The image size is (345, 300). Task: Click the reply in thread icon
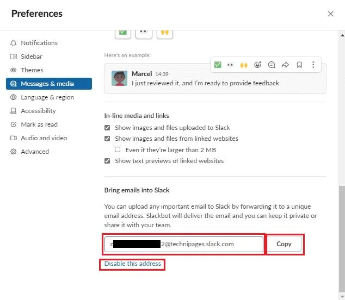tap(272, 65)
